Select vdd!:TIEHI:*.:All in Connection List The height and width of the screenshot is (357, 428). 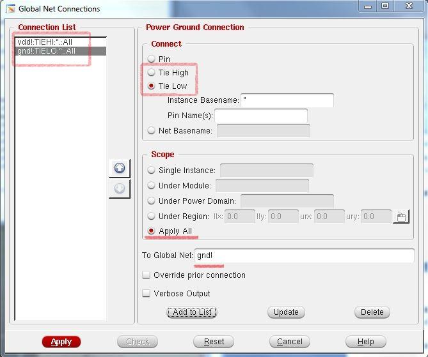[x=45, y=42]
